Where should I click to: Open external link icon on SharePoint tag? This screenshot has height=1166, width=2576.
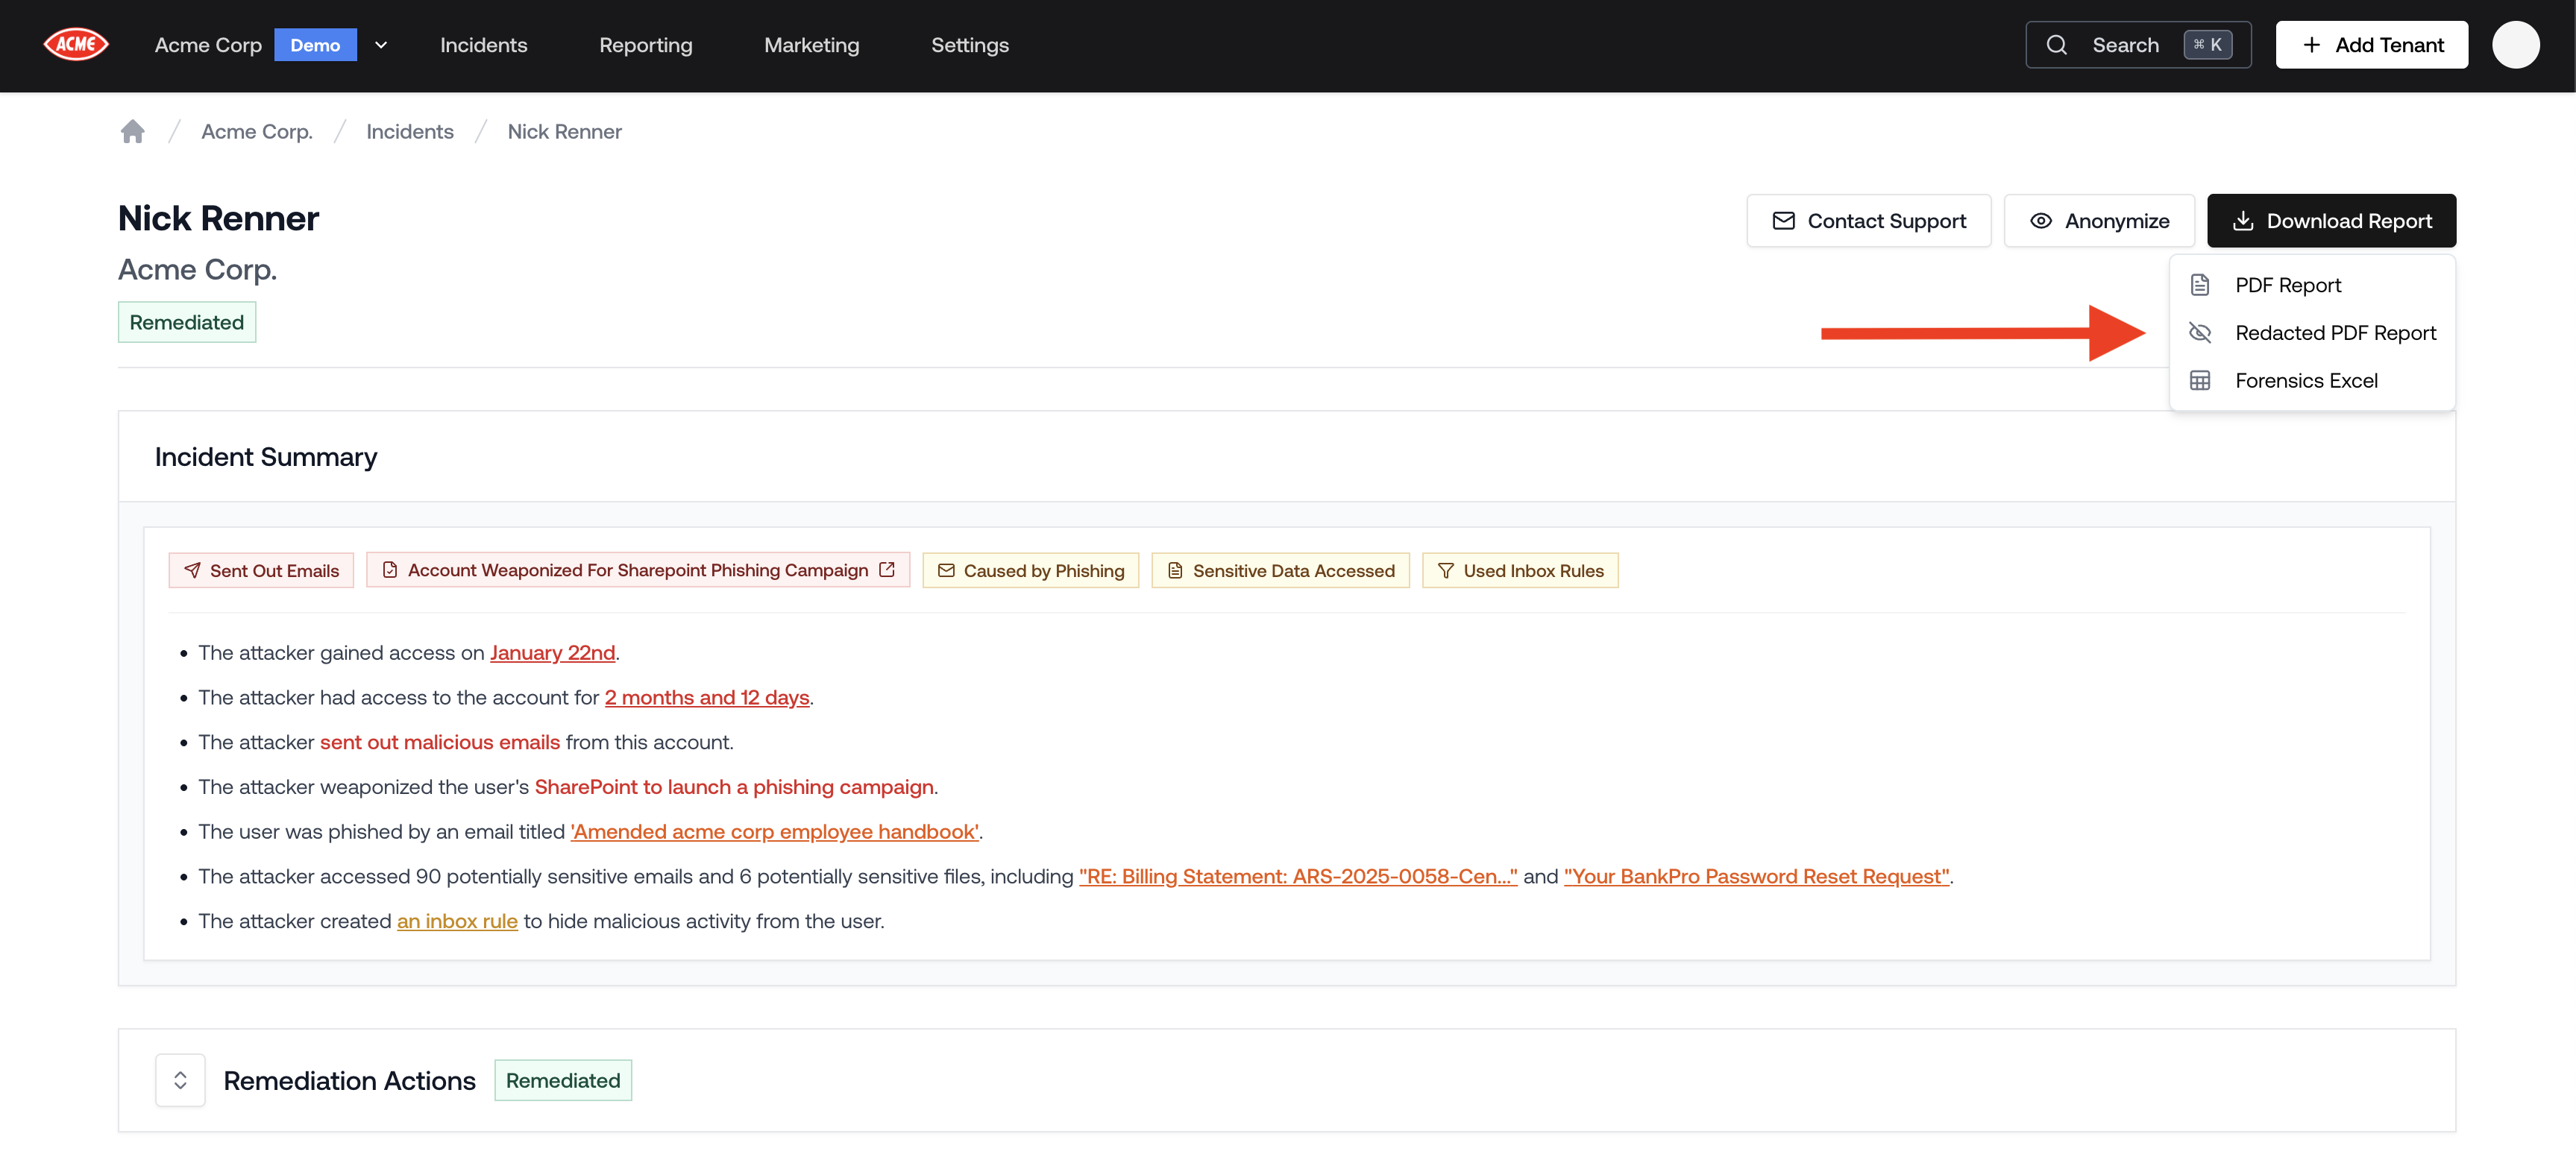pyautogui.click(x=887, y=570)
